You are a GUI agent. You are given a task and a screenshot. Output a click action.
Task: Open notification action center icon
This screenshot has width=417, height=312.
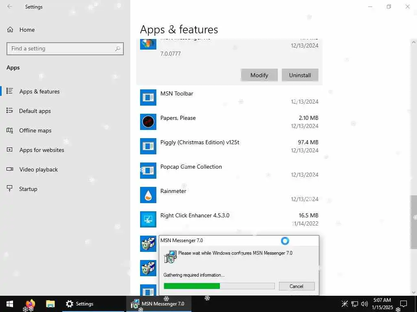point(404,304)
